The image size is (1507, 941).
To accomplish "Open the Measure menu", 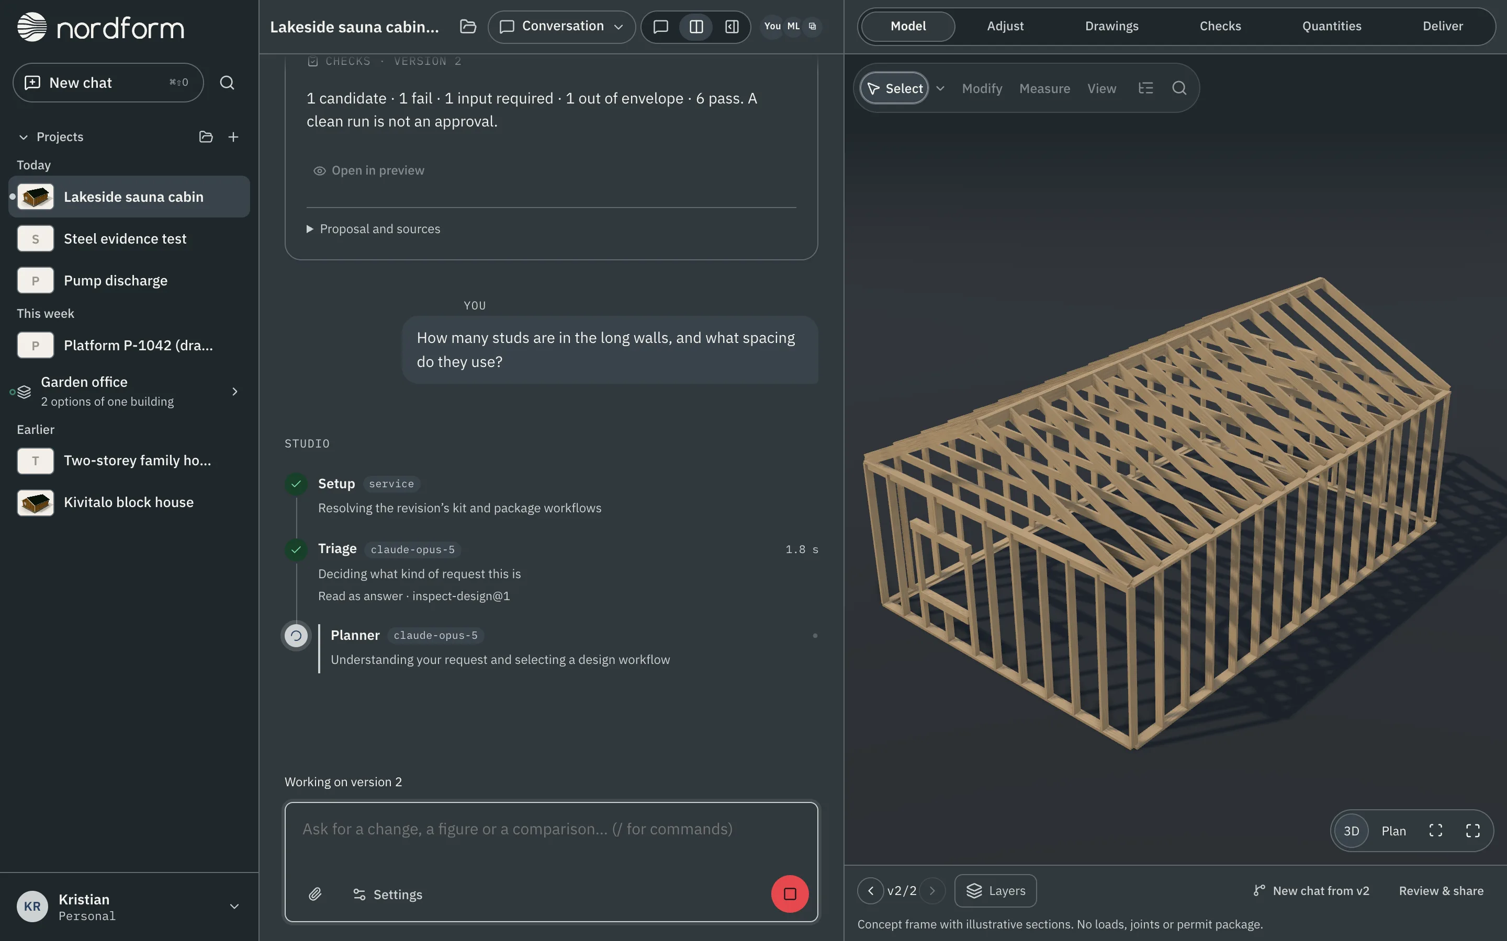I will click(1044, 88).
